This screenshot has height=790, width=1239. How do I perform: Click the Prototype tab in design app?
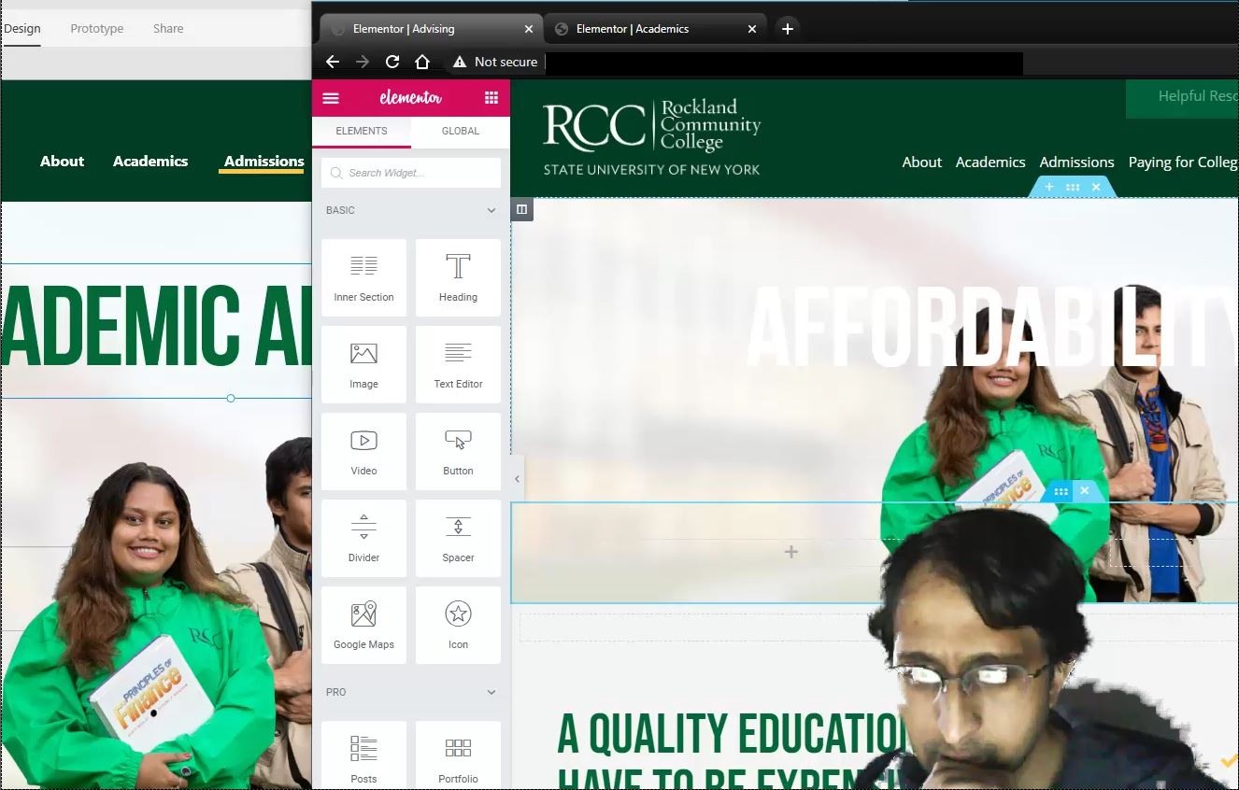(x=97, y=29)
